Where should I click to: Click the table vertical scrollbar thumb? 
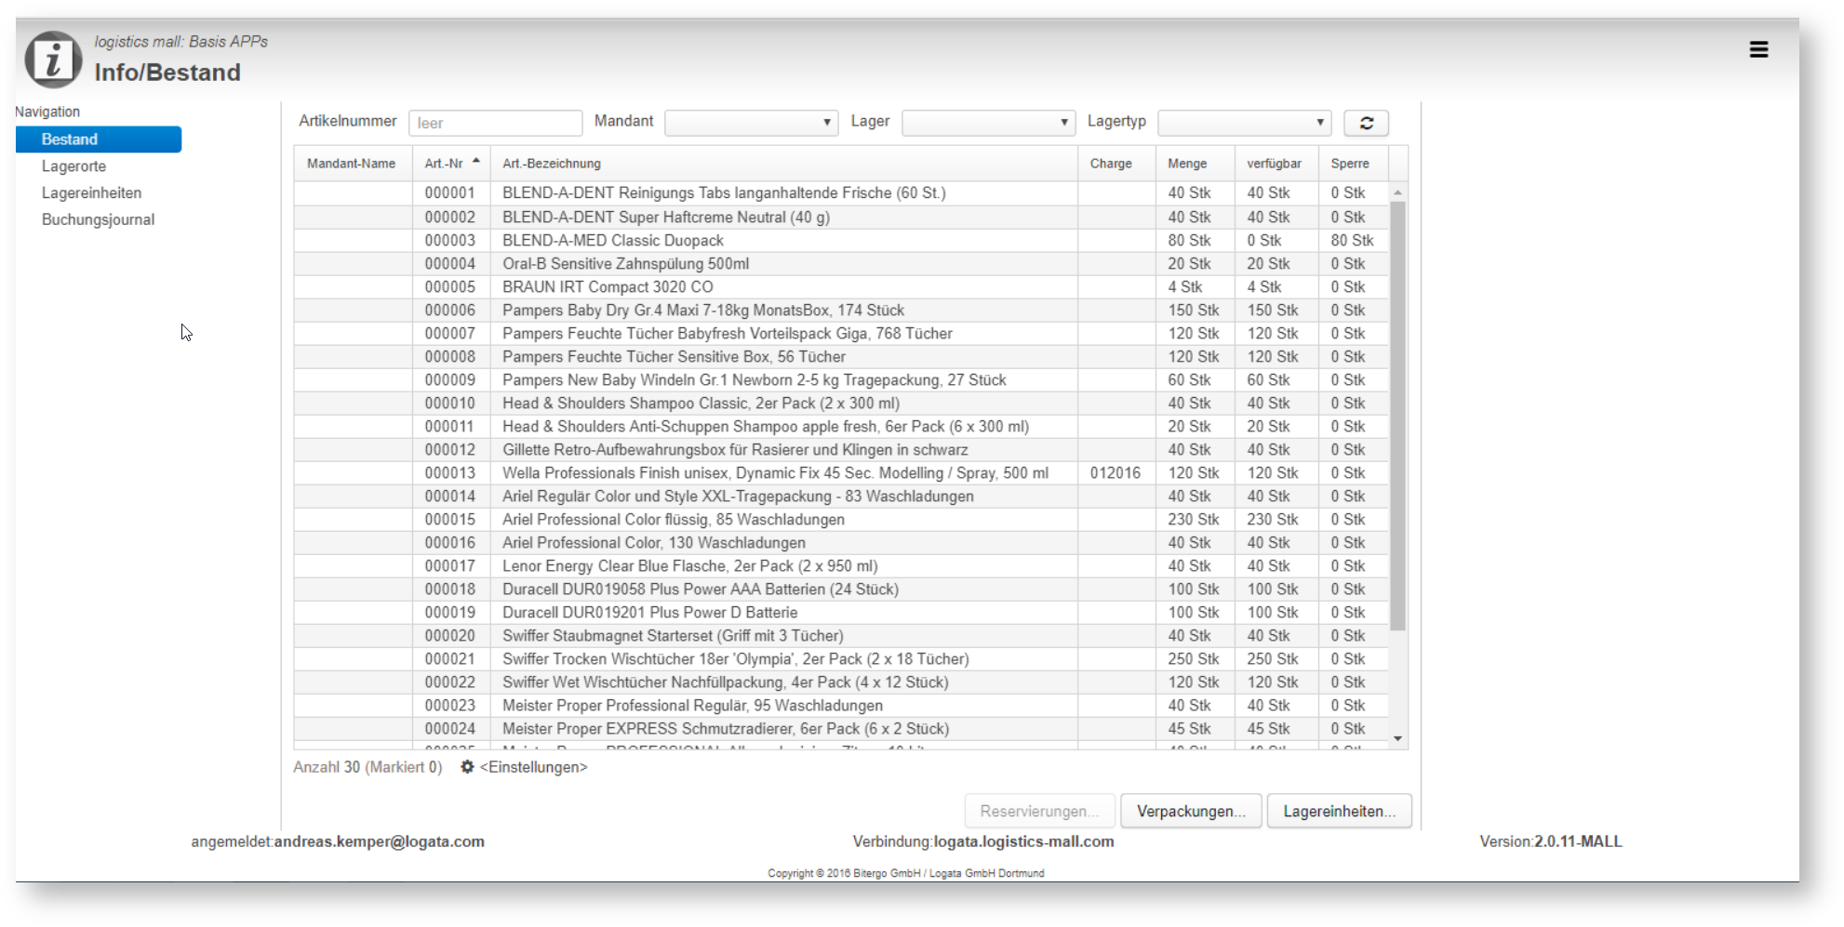1397,416
